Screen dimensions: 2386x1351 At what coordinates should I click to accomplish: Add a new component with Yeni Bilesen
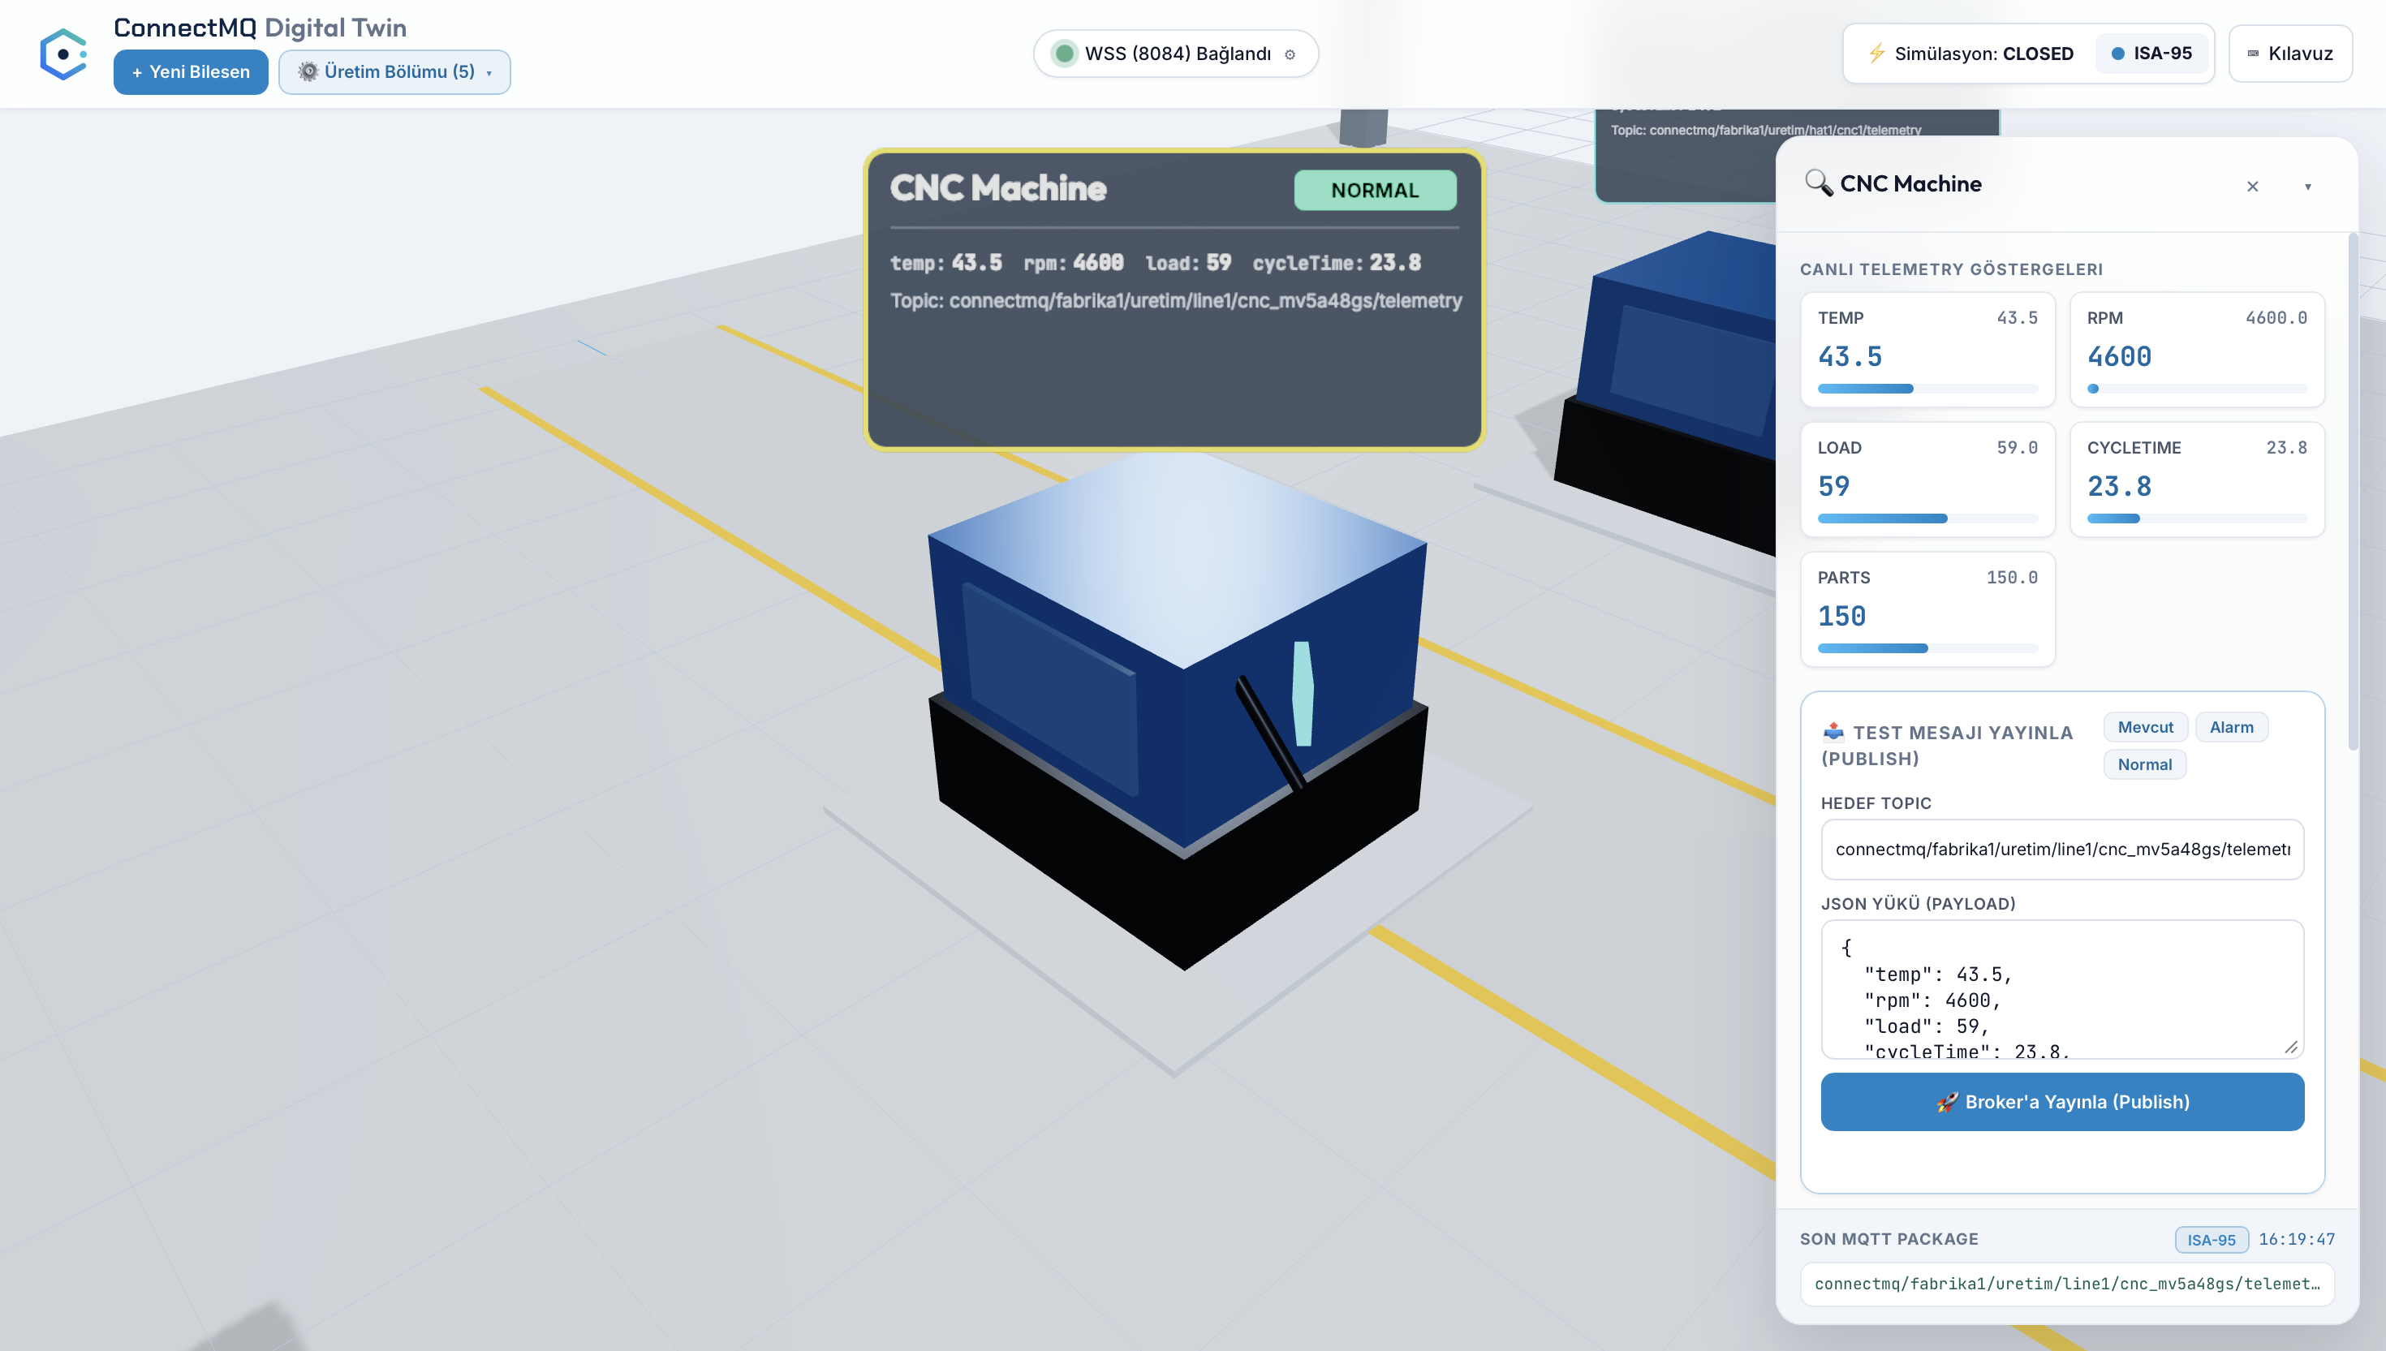click(x=190, y=71)
